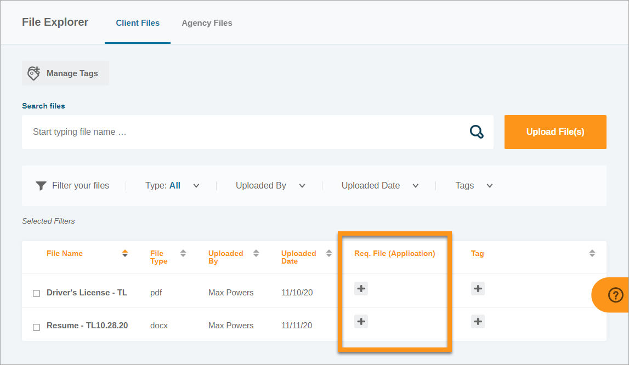Screen dimensions: 629x365
Task: Click the help question mark icon
Action: tap(615, 295)
